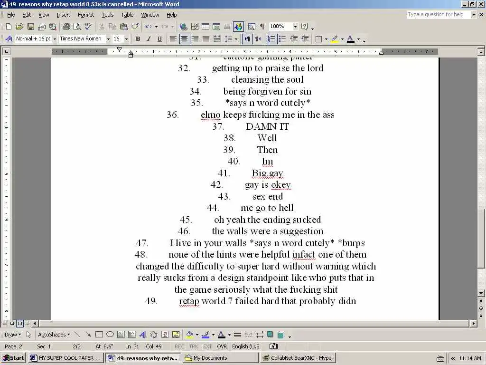Switch to CollabNet SearXNG taskbar window

pos(298,358)
